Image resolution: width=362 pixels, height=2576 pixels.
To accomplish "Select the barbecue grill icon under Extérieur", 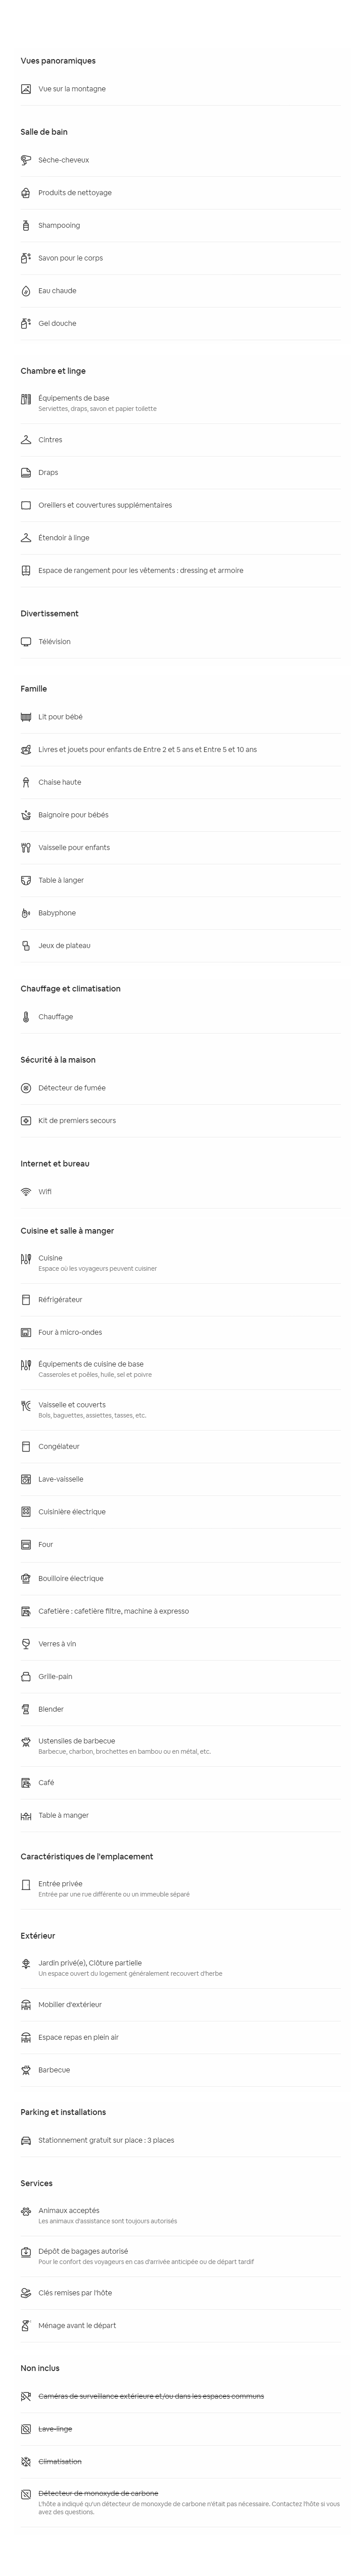I will [x=26, y=2070].
